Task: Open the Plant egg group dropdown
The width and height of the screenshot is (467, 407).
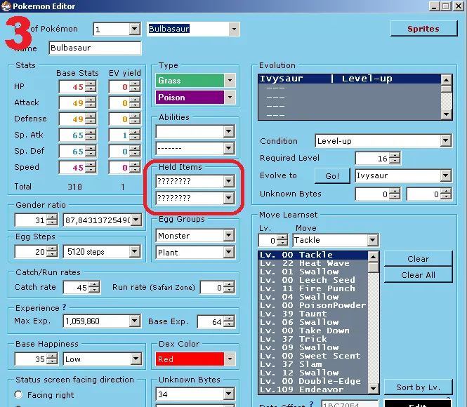Action: coord(229,253)
